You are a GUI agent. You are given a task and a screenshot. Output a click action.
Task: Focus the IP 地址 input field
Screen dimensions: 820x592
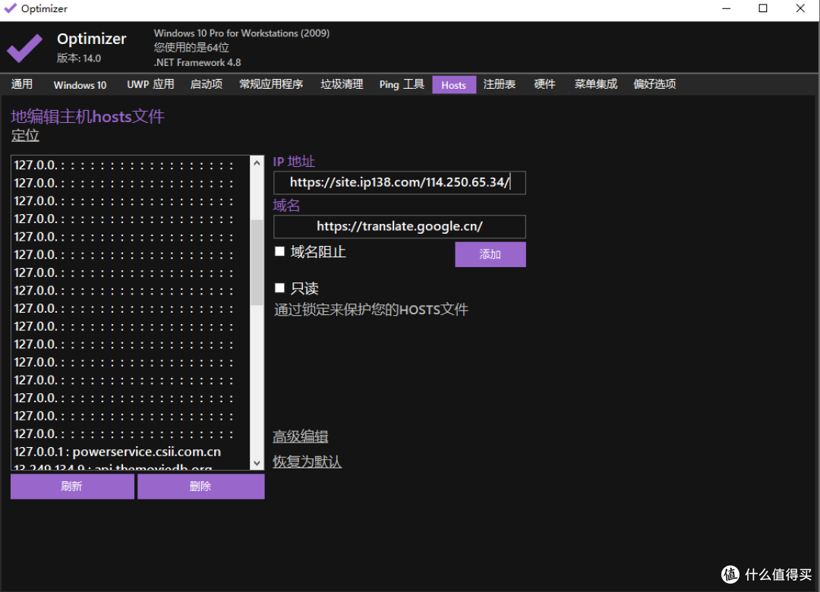click(x=399, y=182)
